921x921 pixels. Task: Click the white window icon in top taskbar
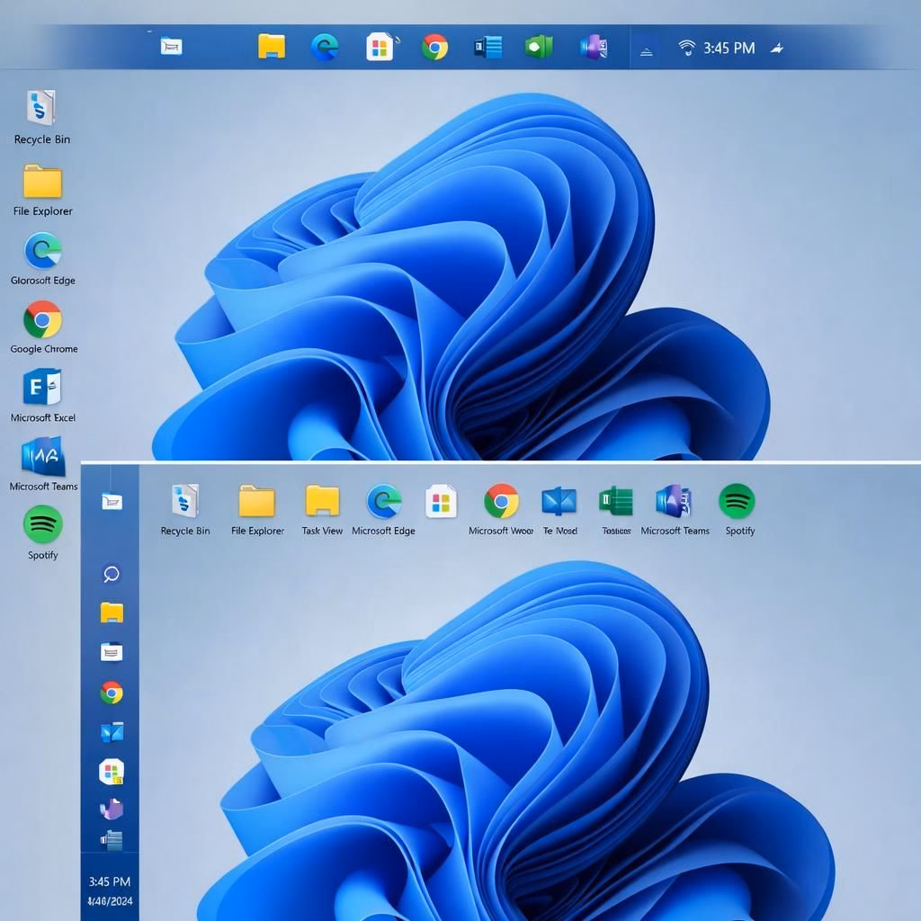pyautogui.click(x=171, y=46)
